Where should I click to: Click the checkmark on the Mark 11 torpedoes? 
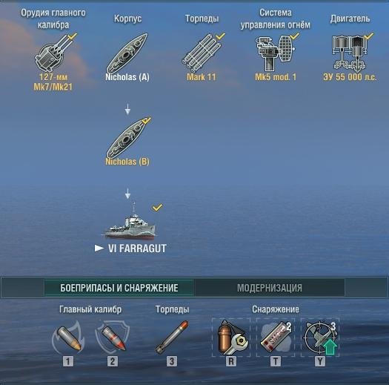coord(220,36)
